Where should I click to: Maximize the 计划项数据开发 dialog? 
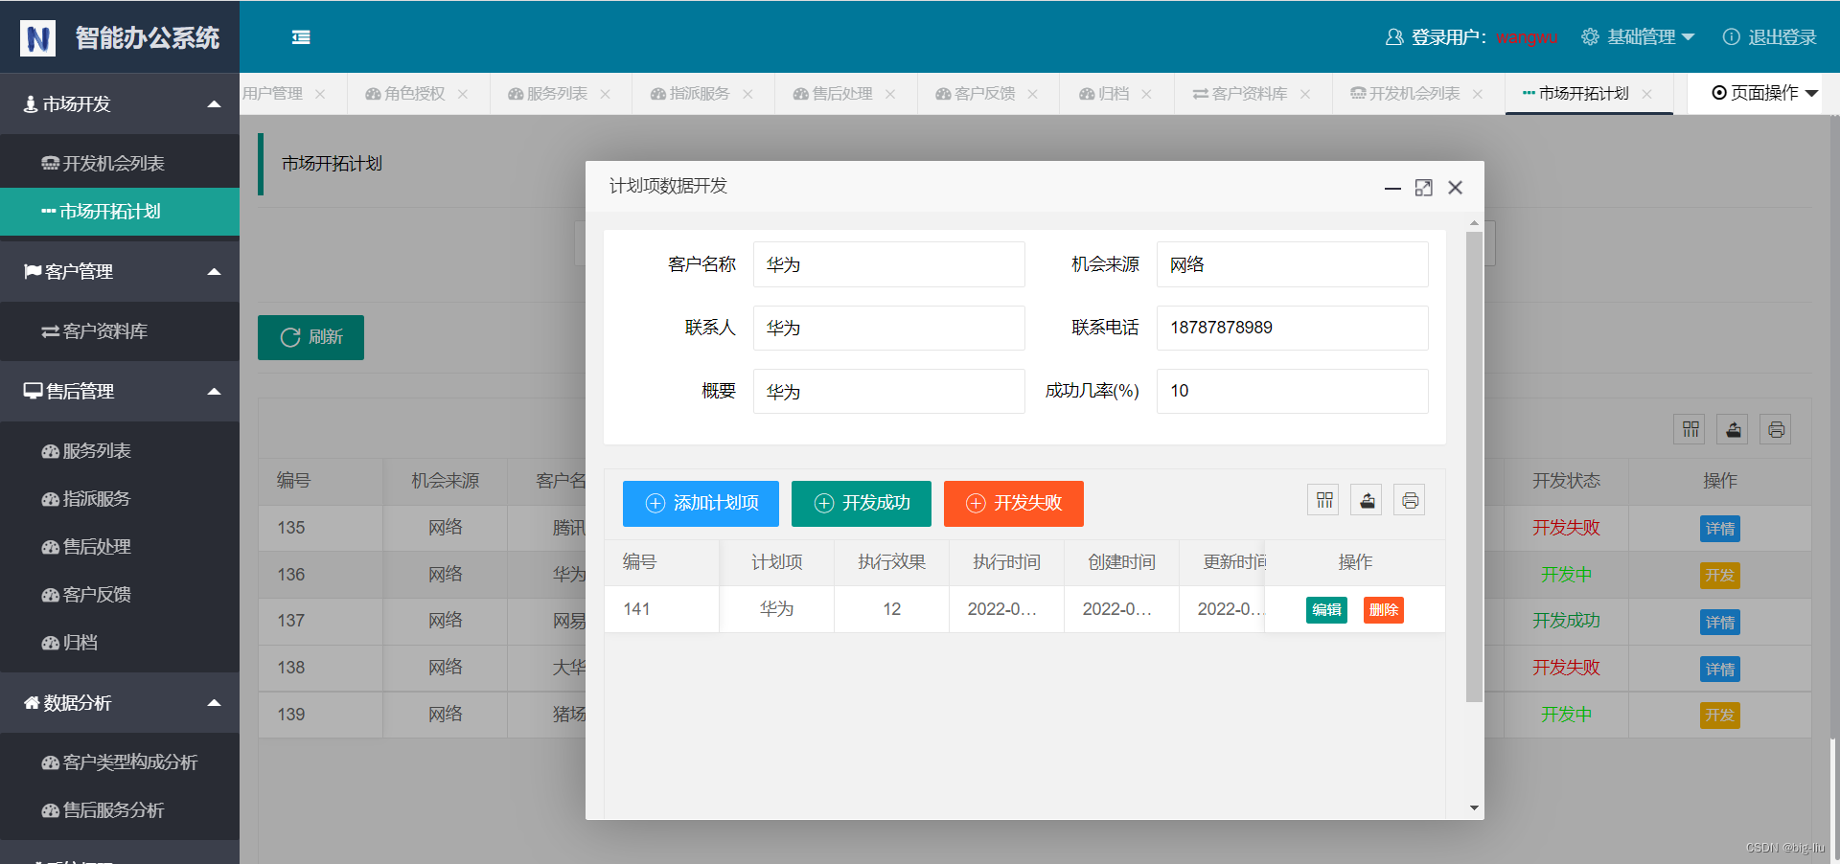1424,188
